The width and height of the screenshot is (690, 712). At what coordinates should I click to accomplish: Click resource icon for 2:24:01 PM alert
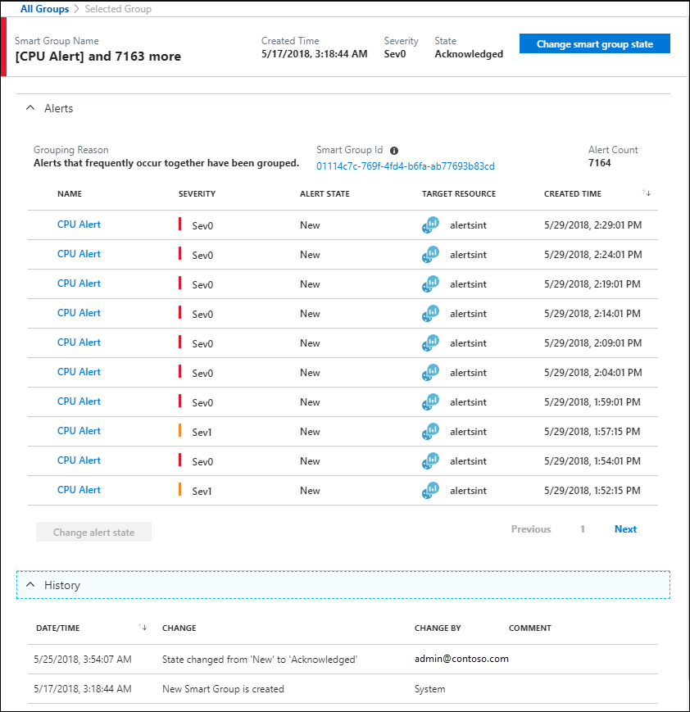(430, 254)
